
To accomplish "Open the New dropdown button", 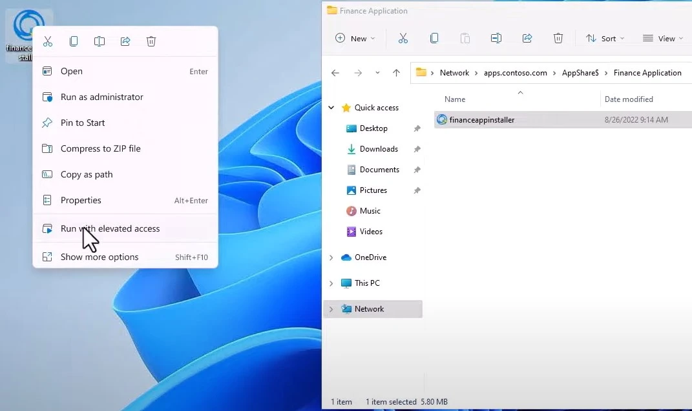I will [x=355, y=39].
